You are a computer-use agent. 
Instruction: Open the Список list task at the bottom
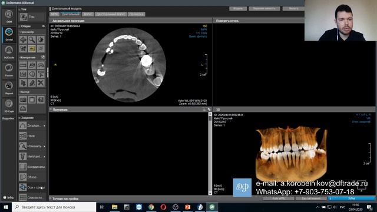32,198
